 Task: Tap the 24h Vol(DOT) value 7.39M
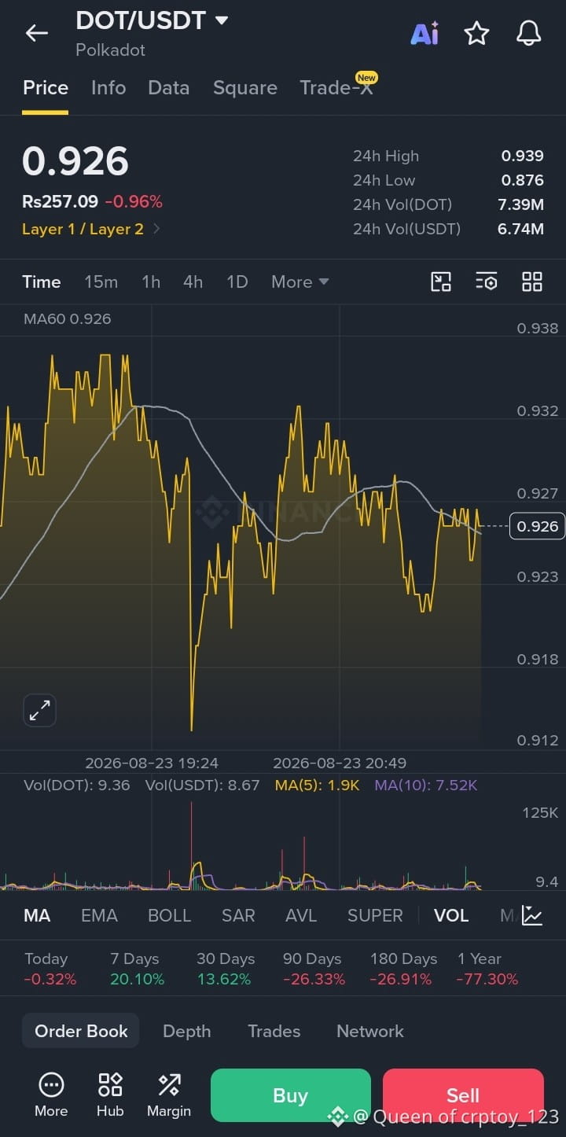pos(521,204)
